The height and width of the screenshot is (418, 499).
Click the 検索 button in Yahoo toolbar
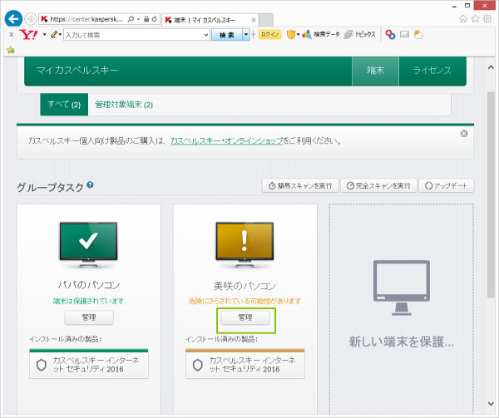click(227, 35)
